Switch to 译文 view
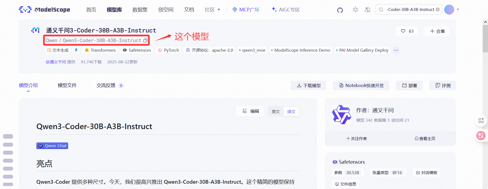Screen dimensions: 488x189 [x=291, y=112]
